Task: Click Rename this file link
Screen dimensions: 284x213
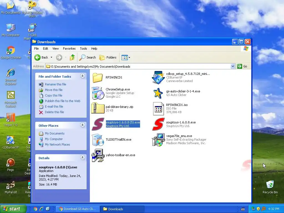Action: [55, 84]
